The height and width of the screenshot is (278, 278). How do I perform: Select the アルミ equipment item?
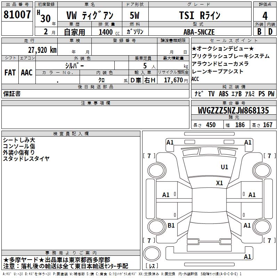[250, 94]
